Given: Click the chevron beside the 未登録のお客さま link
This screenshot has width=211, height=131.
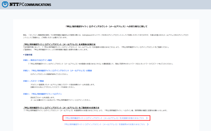Looking at the screenshot, I should tap(147, 118).
